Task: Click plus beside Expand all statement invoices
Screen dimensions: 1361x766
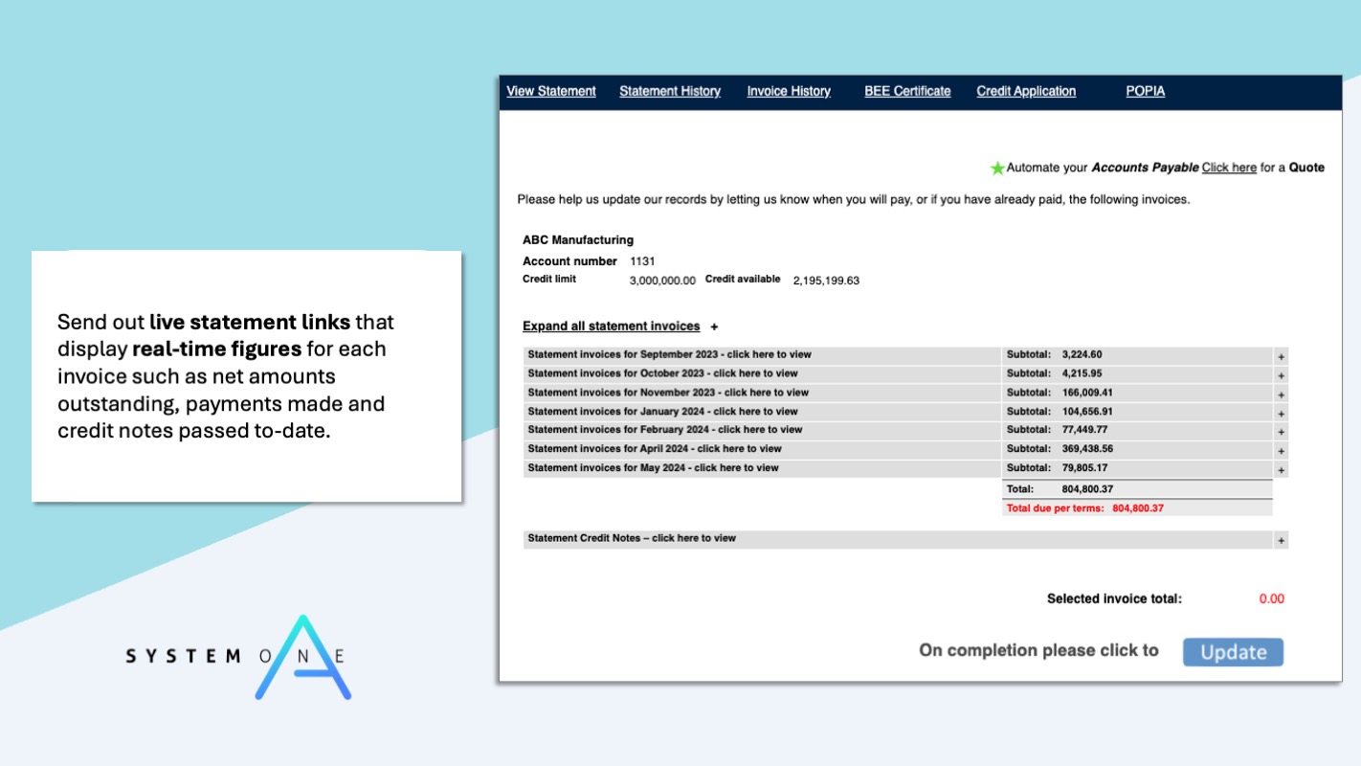Action: [714, 327]
